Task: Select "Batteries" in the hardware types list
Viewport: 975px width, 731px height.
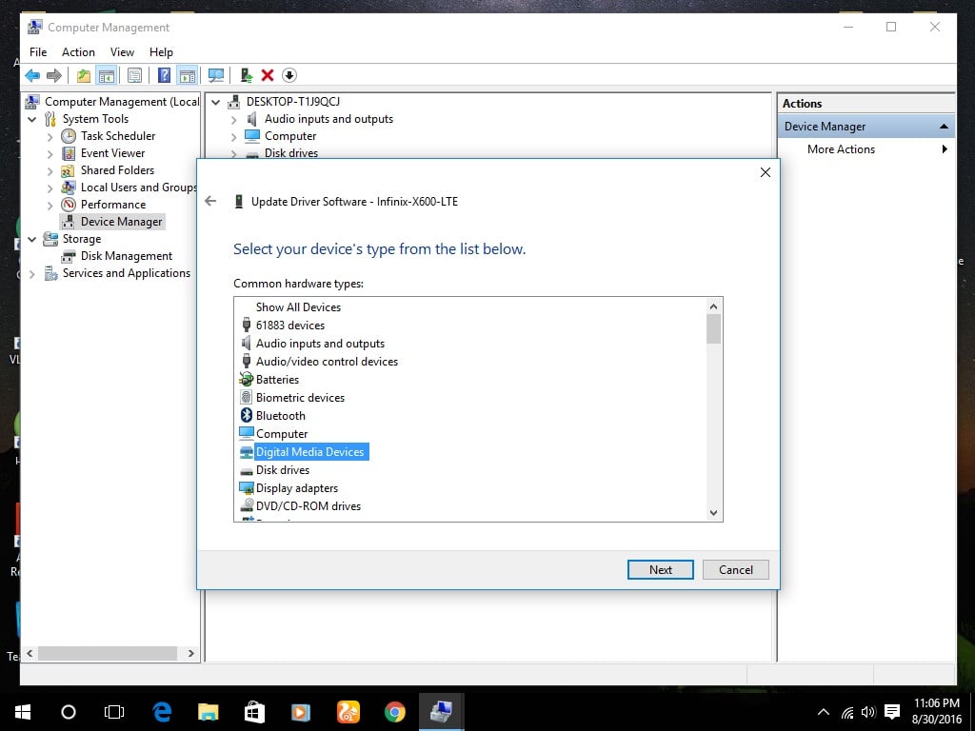Action: click(x=277, y=379)
